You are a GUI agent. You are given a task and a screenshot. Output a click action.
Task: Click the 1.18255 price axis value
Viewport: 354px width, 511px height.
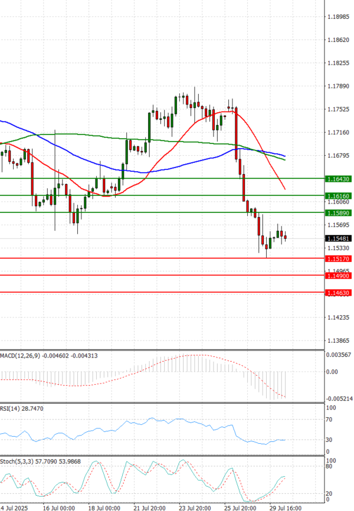[x=338, y=63]
